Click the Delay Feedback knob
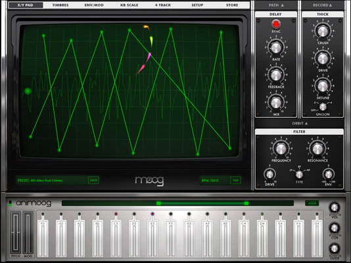The width and height of the screenshot is (351, 263). [276, 75]
